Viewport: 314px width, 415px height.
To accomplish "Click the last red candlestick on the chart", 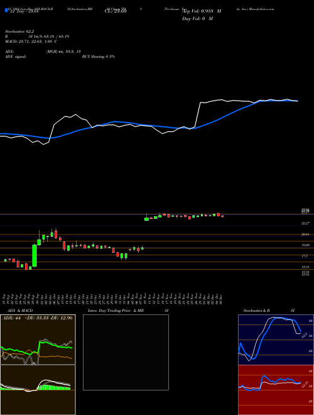I will tap(222, 216).
